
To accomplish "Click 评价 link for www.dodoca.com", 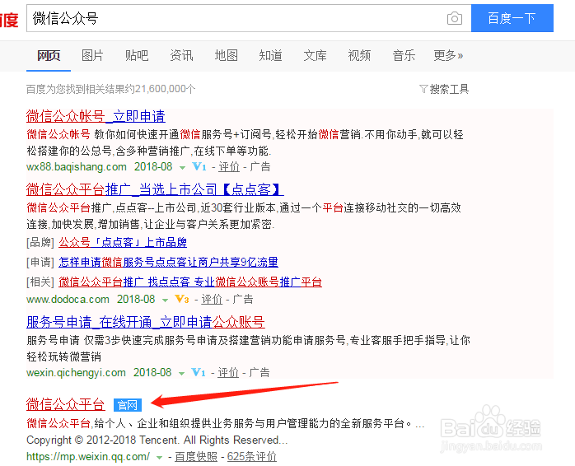I will point(212,299).
